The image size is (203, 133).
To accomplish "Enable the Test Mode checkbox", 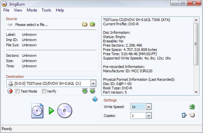I will pyautogui.click(x=18, y=91).
